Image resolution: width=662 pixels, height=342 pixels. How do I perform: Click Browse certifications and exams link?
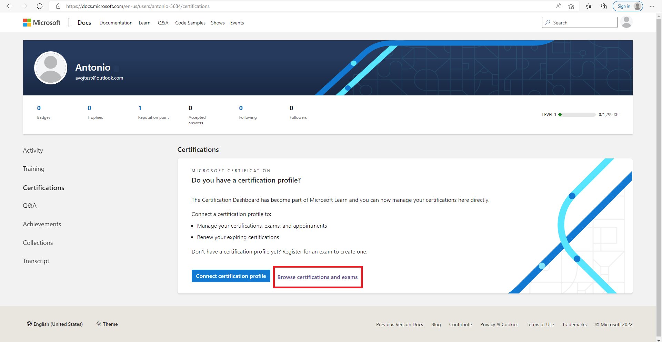click(x=317, y=277)
